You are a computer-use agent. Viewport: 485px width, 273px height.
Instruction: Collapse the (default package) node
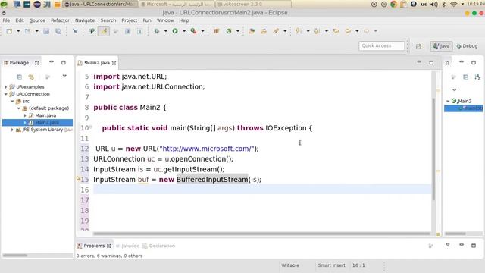click(x=18, y=108)
